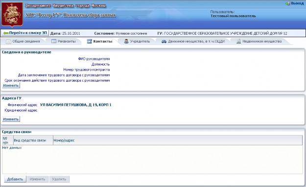Click the green arrow icon on Перейти к списку ЭП
306x187 pixels.
click(x=6, y=33)
